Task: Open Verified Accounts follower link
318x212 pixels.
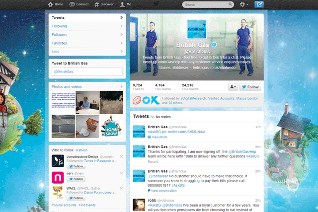Action: [221, 98]
